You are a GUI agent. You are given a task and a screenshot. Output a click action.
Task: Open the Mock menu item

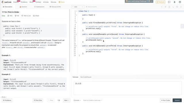pyautogui.click(x=31, y=2)
